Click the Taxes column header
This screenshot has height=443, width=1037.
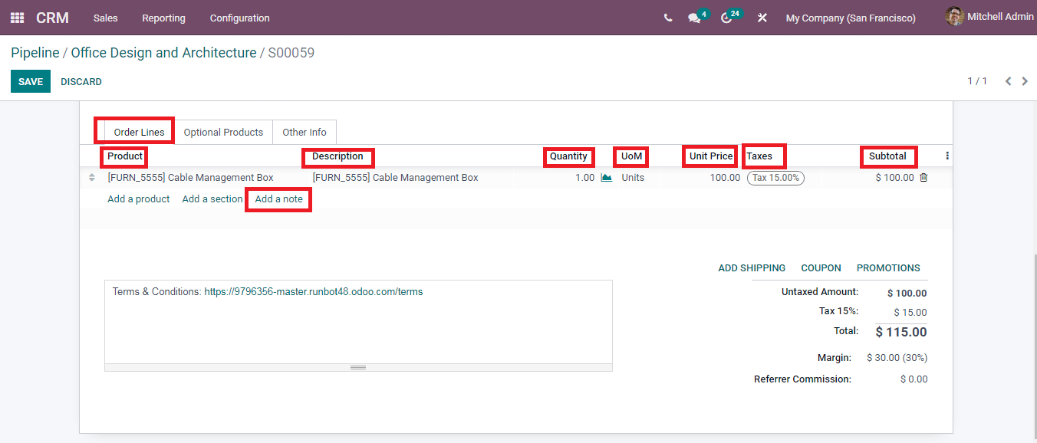tap(759, 156)
